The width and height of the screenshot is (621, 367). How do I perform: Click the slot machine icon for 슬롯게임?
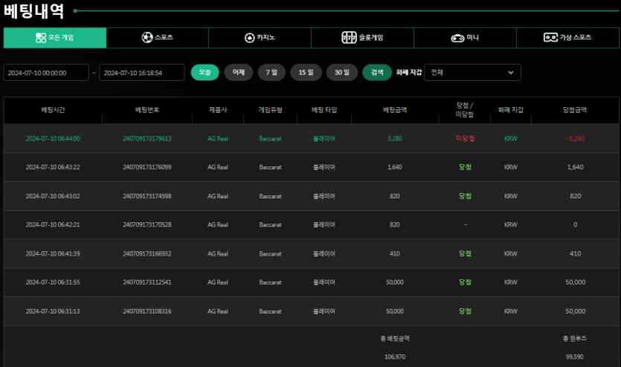tap(349, 38)
